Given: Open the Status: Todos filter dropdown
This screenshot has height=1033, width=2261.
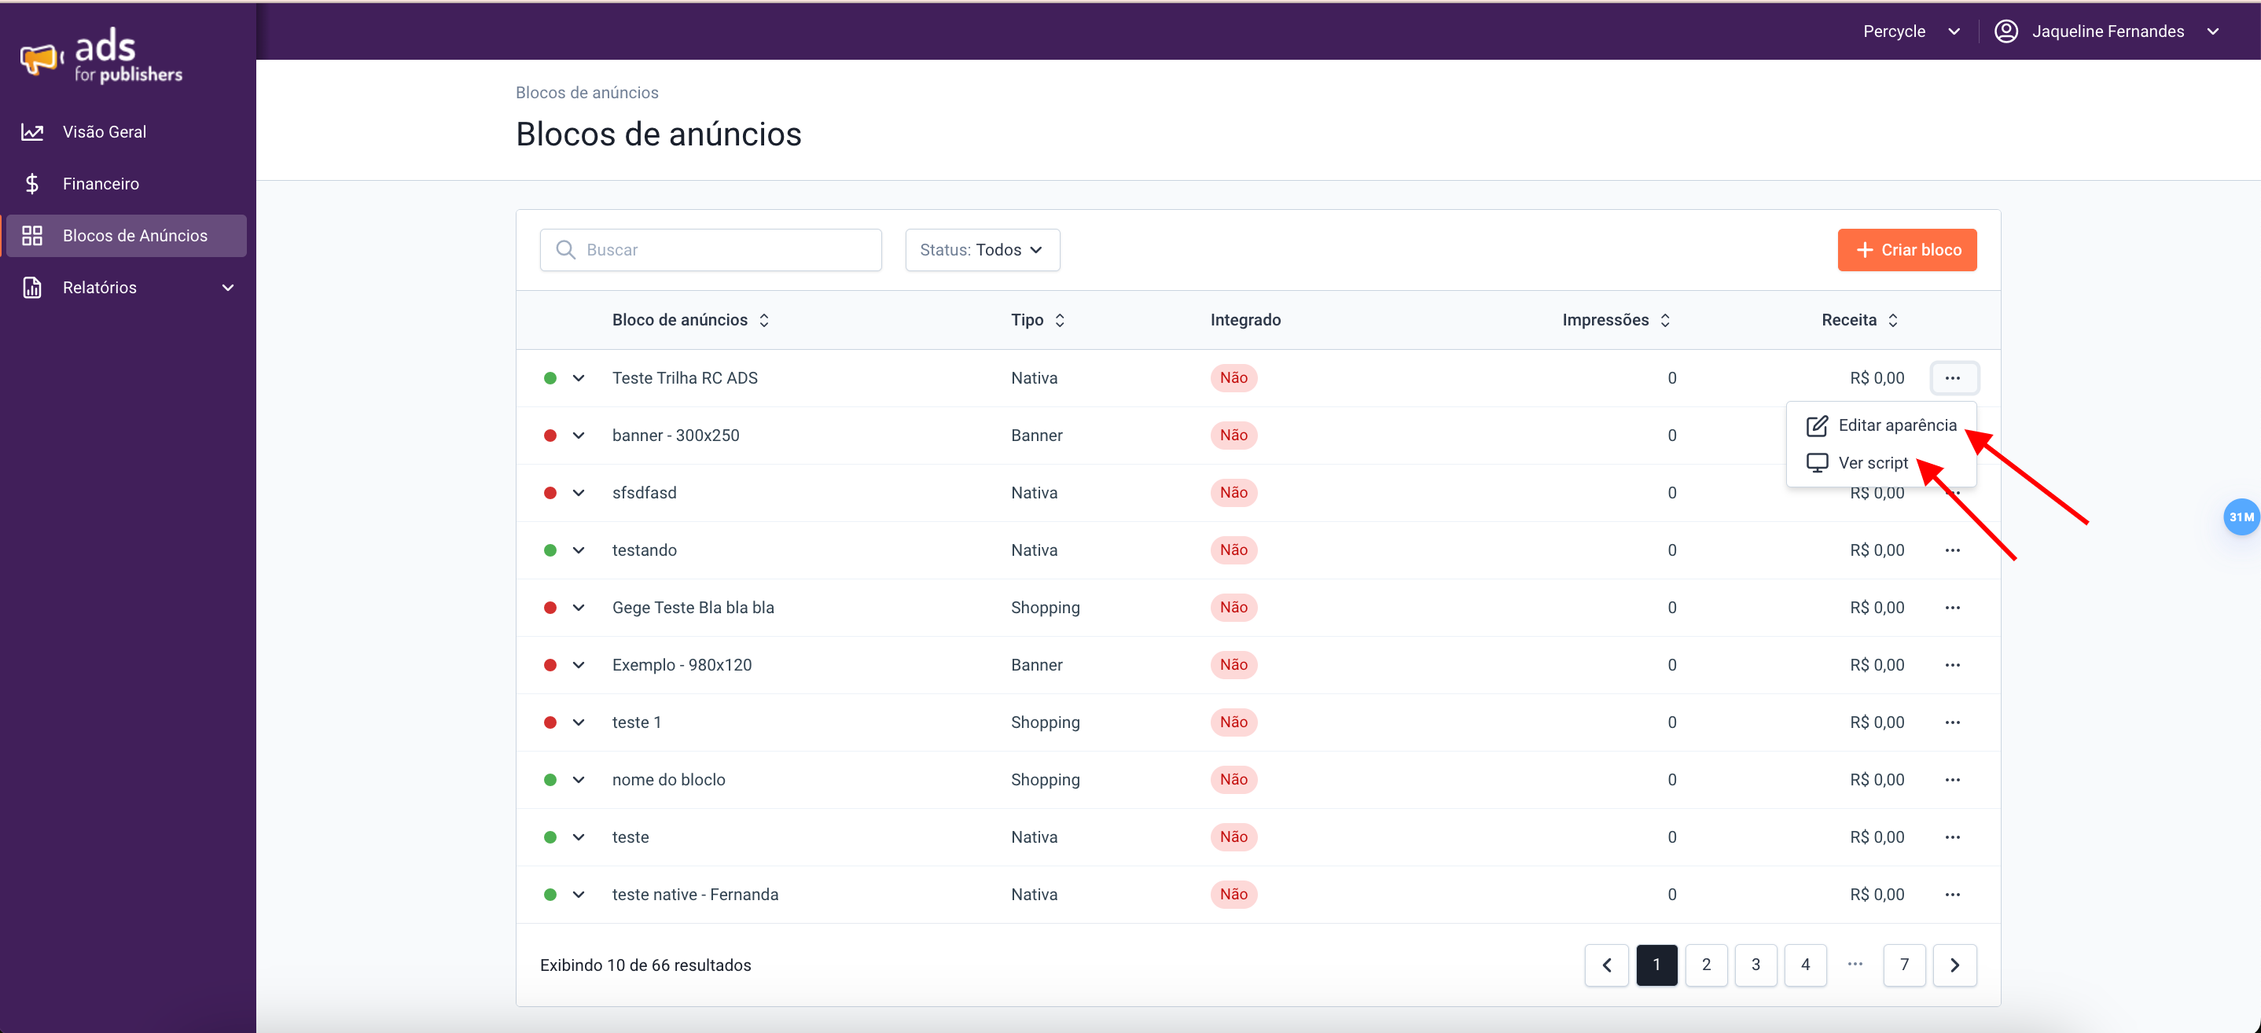Looking at the screenshot, I should pyautogui.click(x=981, y=250).
